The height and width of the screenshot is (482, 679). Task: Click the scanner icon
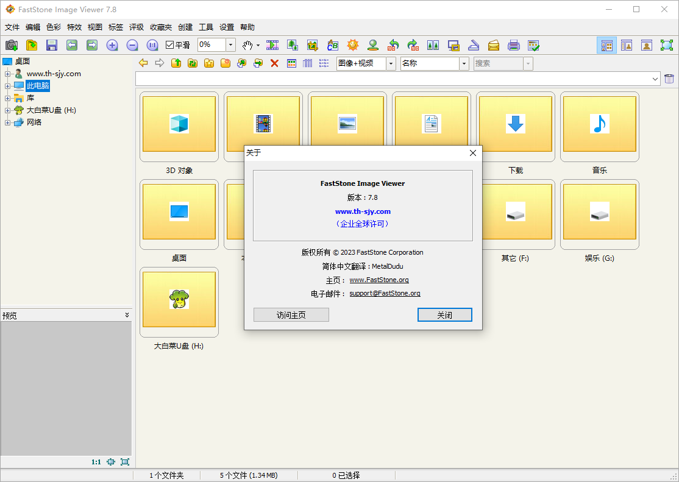point(474,45)
